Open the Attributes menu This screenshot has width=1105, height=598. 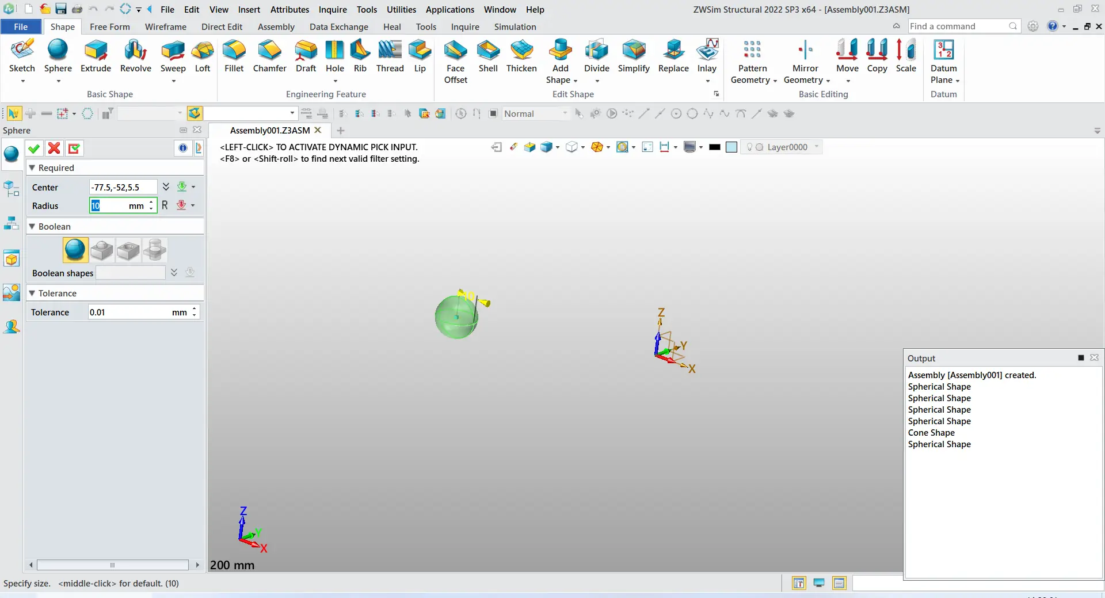(289, 10)
